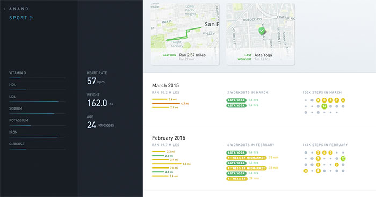
Task: Click the orange 4.7 mi run bar
Action: (x=166, y=103)
